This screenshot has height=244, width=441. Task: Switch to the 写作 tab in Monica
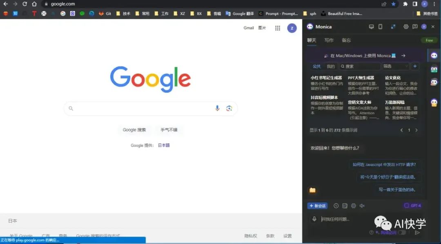tap(329, 40)
